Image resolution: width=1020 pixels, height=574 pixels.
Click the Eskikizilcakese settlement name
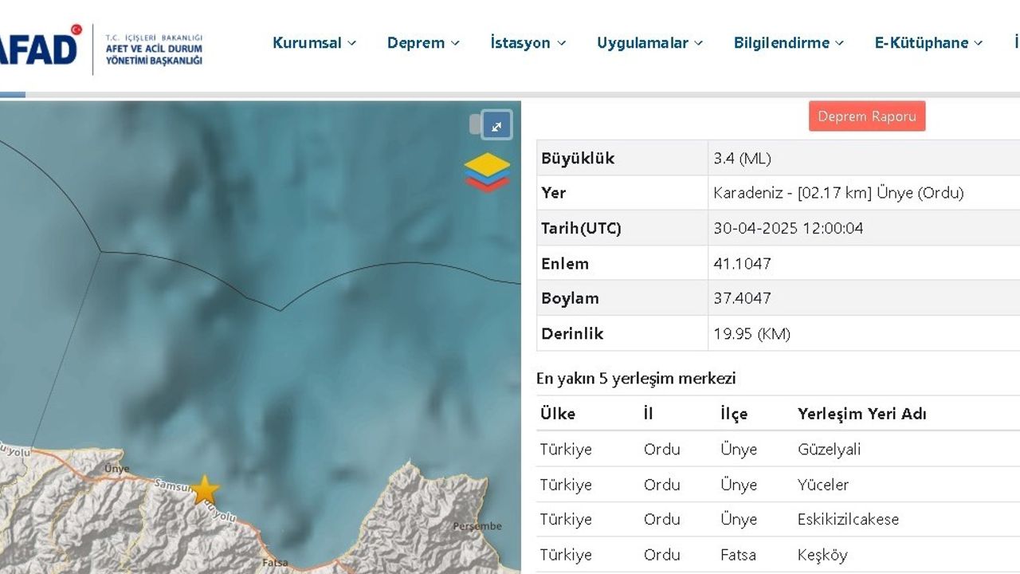tap(848, 520)
